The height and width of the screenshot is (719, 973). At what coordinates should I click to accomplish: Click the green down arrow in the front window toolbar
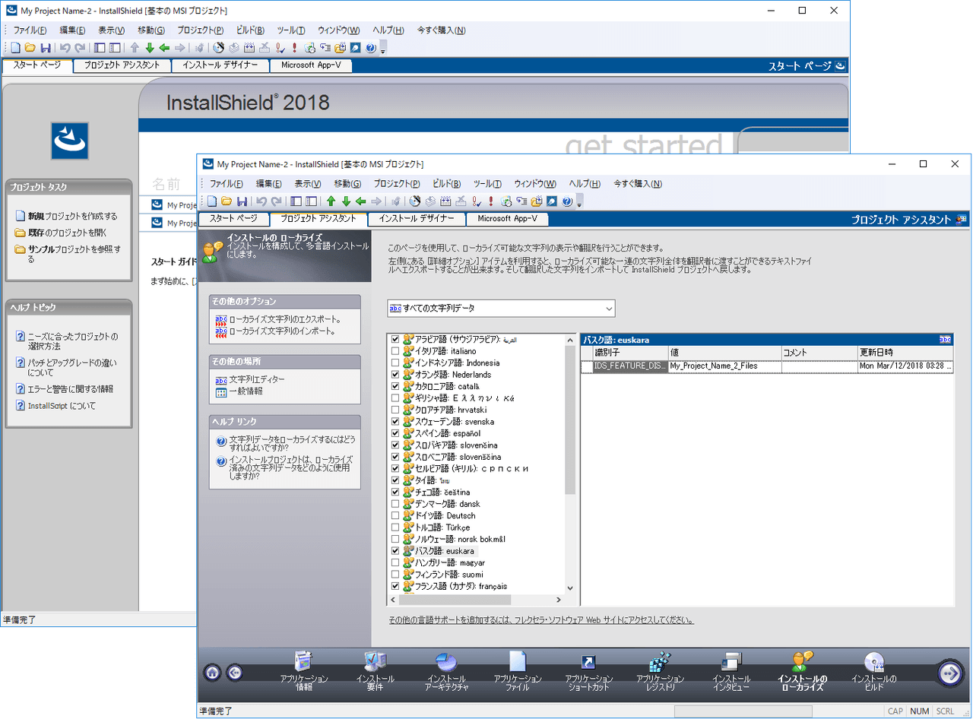coord(346,201)
